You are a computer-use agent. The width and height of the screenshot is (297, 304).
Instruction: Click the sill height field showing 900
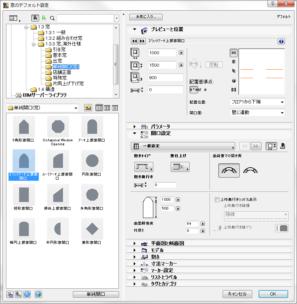pos(166,77)
